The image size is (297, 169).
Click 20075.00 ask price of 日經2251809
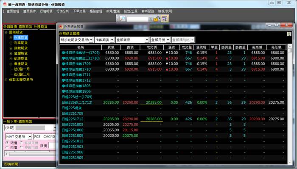coord(130,136)
